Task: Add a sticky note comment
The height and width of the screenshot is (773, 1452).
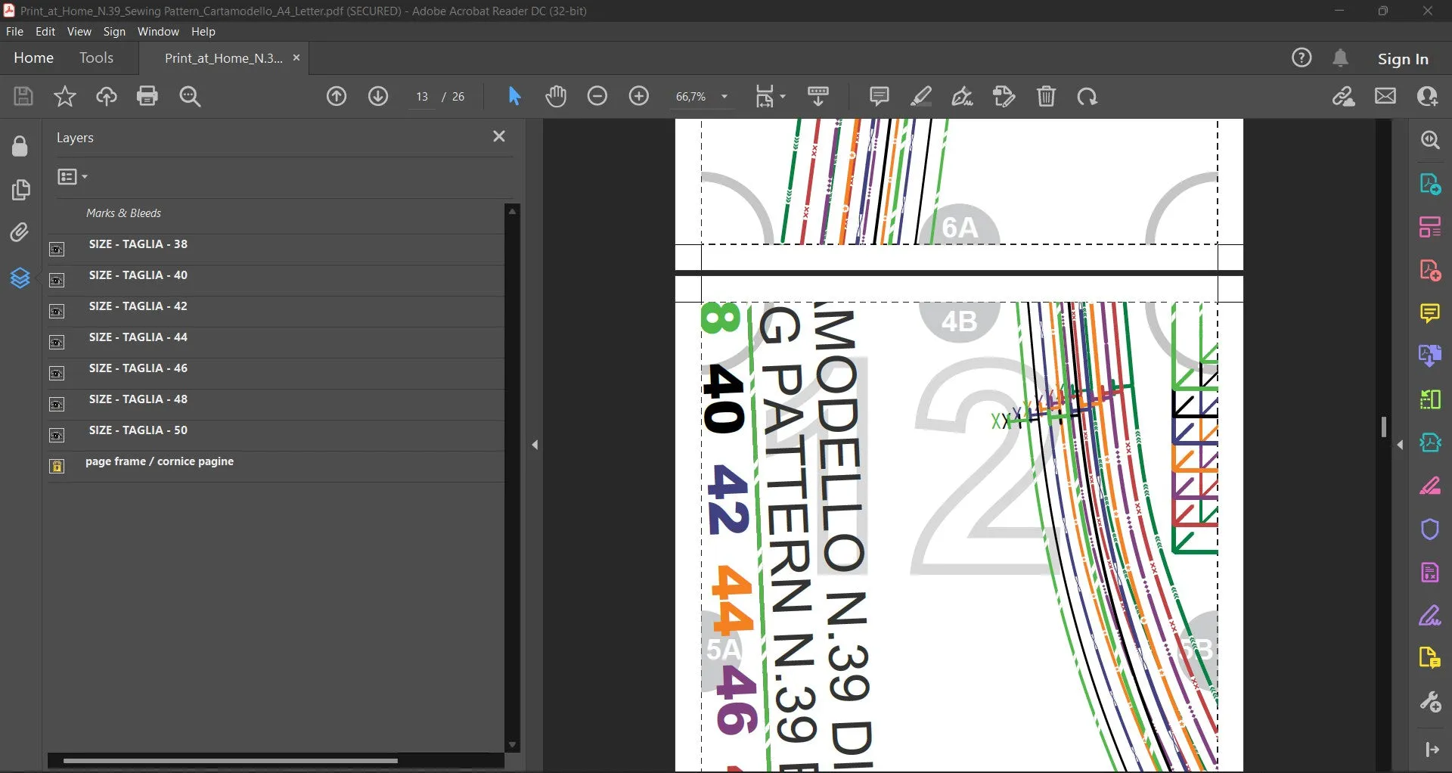Action: tap(879, 96)
